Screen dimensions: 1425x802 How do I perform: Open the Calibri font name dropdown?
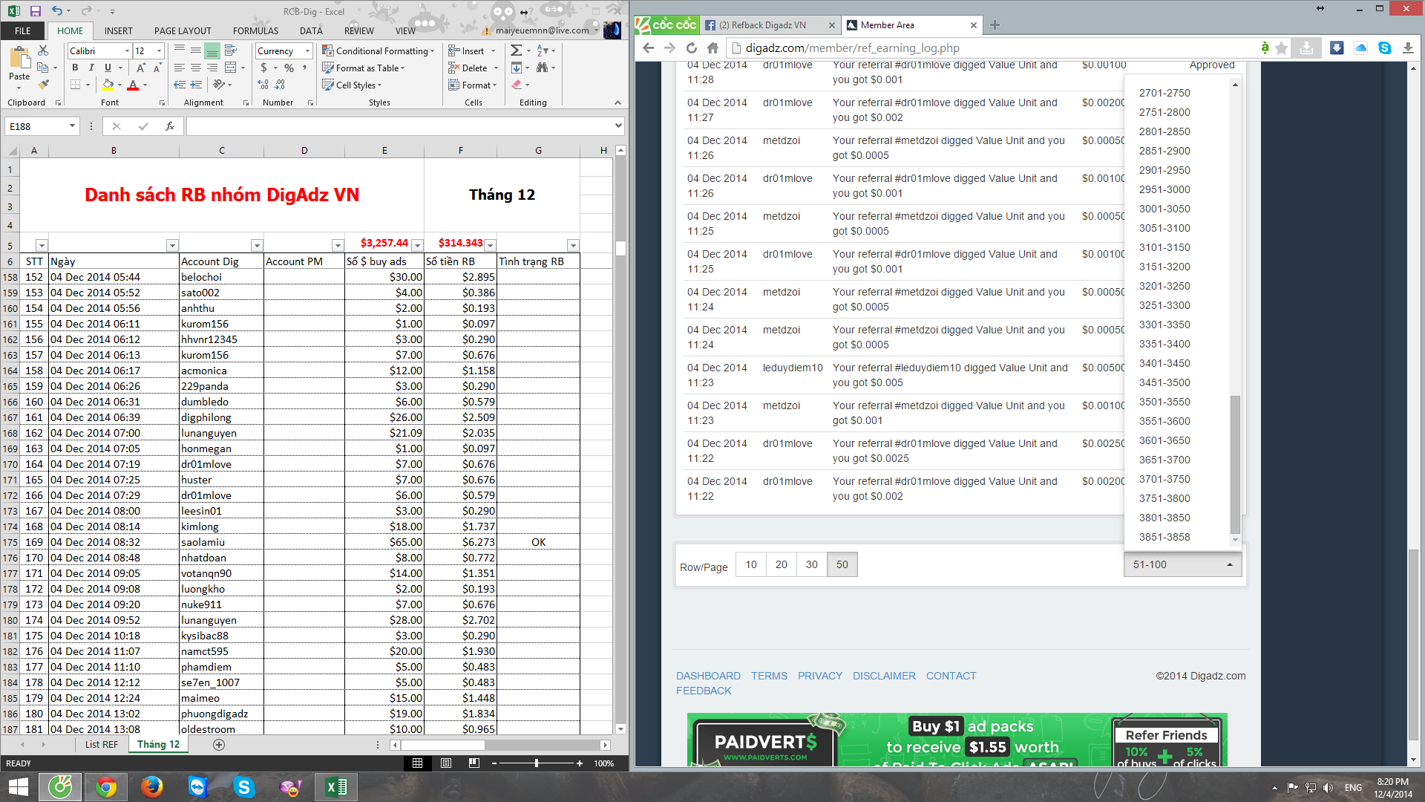click(x=126, y=50)
